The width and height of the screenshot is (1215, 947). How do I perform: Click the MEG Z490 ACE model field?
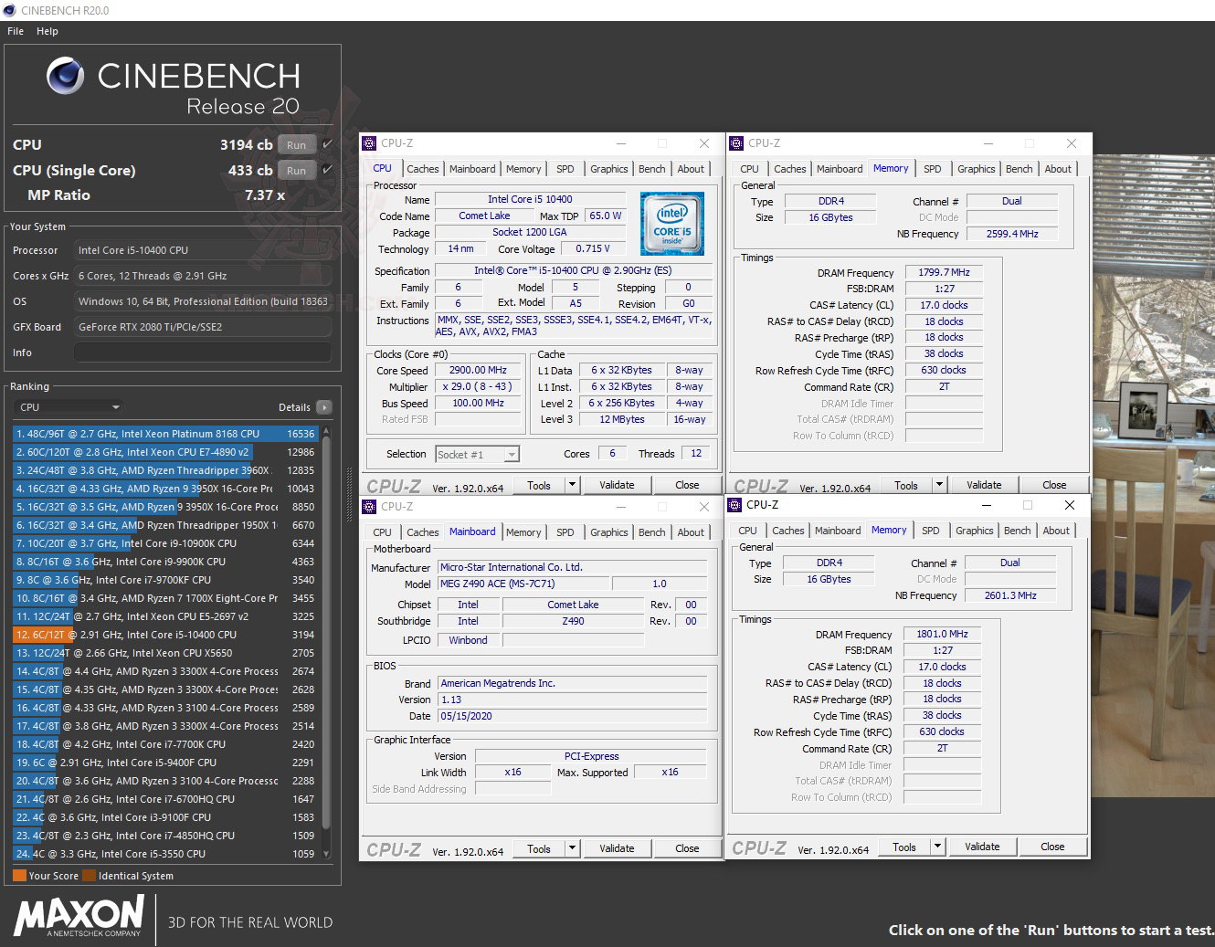click(523, 584)
